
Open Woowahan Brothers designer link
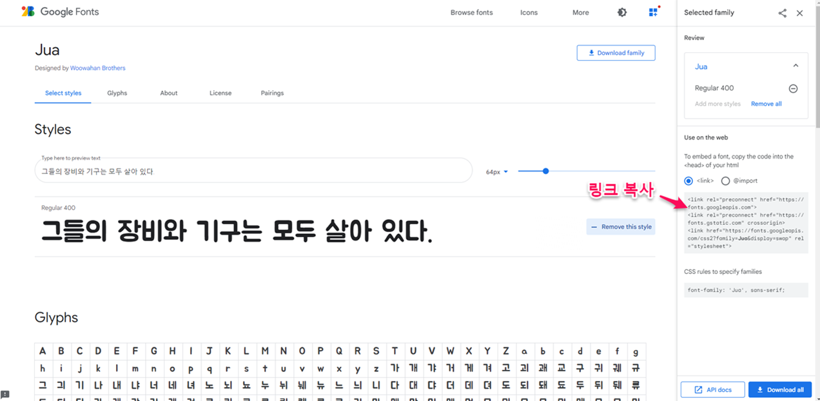[98, 68]
